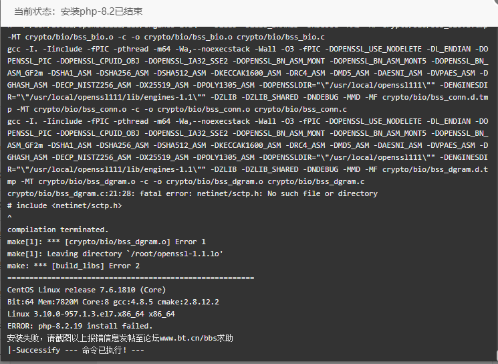Click the '# include <netinet/sctp.h>' line
Image resolution: width=498 pixels, height=364 pixels.
pos(64,205)
